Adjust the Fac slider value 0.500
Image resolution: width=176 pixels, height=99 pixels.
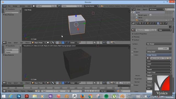tap(158, 48)
